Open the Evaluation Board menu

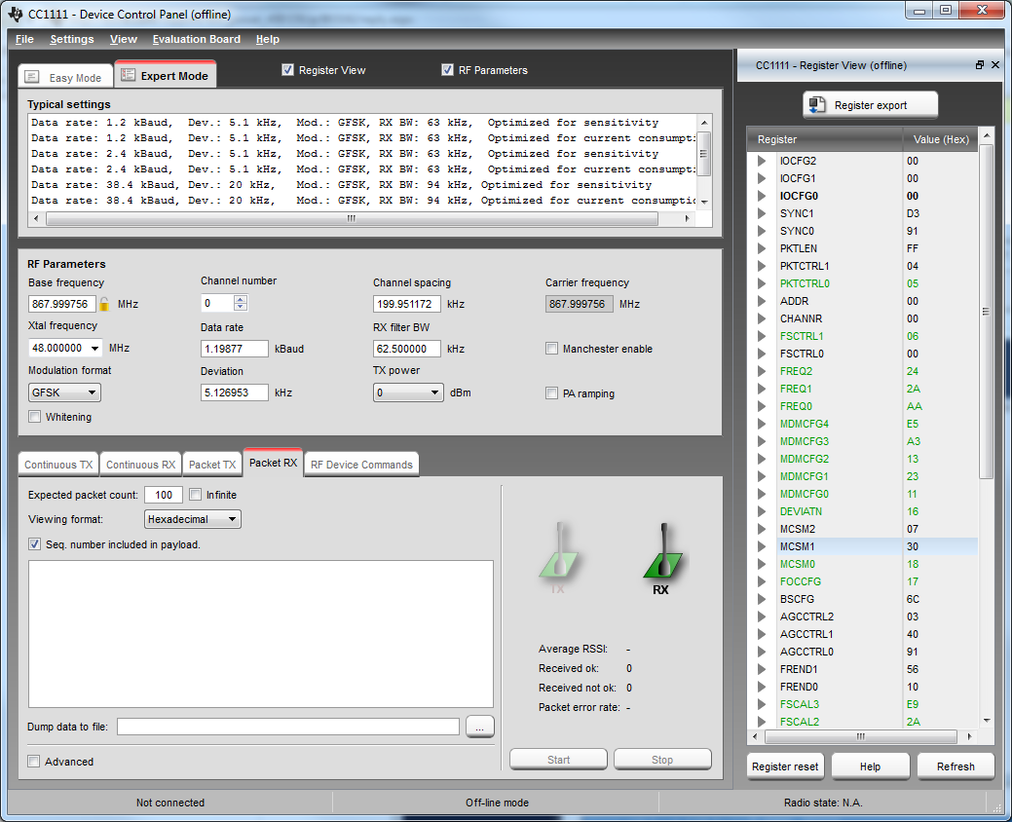[x=196, y=39]
